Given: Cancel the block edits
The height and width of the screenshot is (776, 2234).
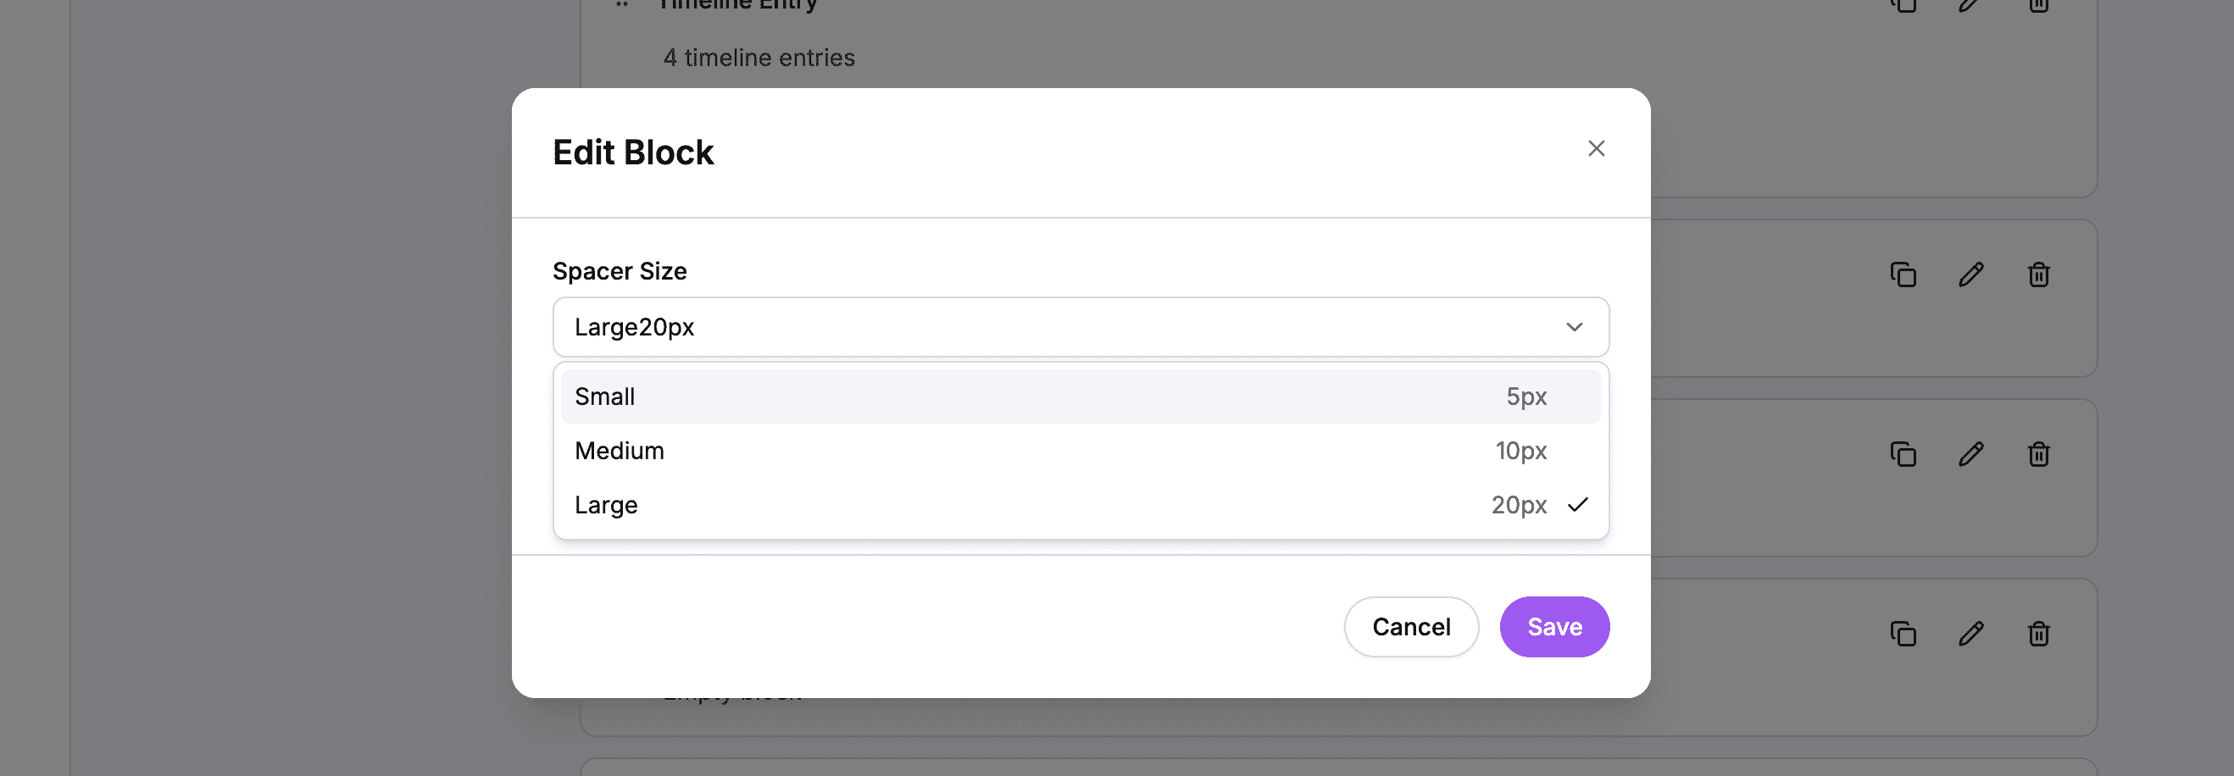Looking at the screenshot, I should (1411, 626).
